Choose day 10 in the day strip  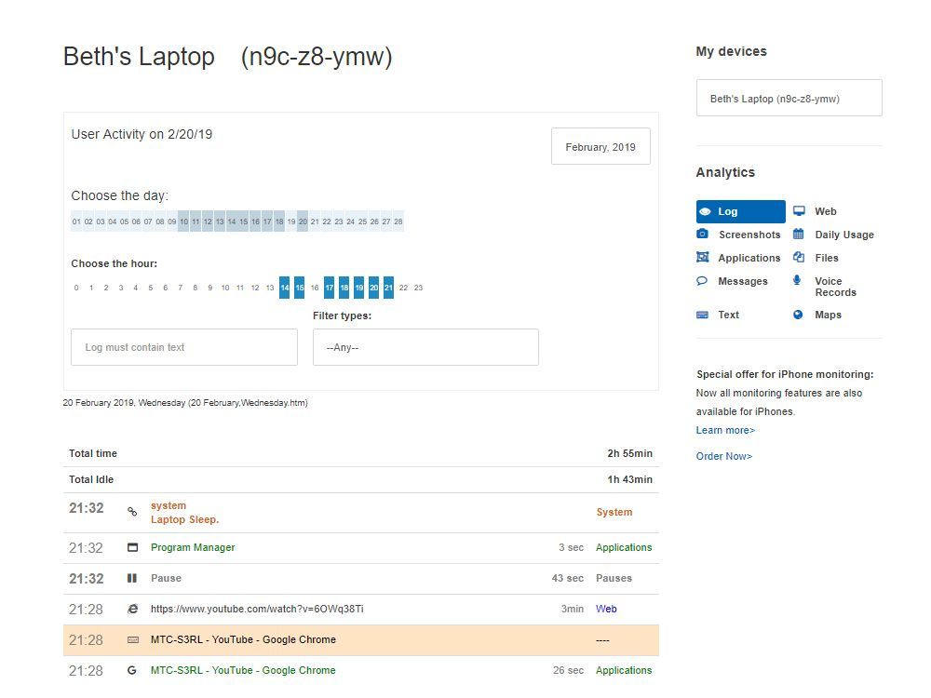(183, 221)
